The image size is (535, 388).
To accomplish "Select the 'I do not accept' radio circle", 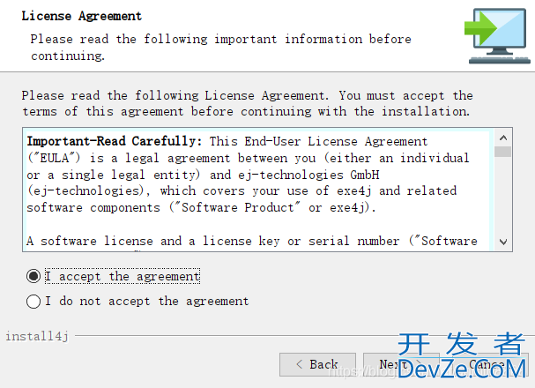I will pos(33,302).
